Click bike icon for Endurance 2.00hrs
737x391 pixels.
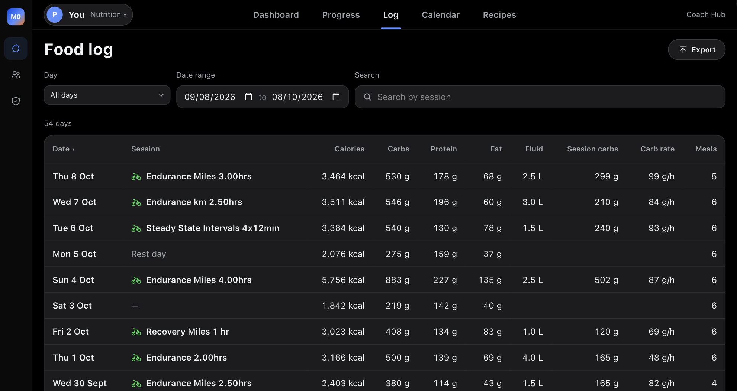pyautogui.click(x=136, y=358)
